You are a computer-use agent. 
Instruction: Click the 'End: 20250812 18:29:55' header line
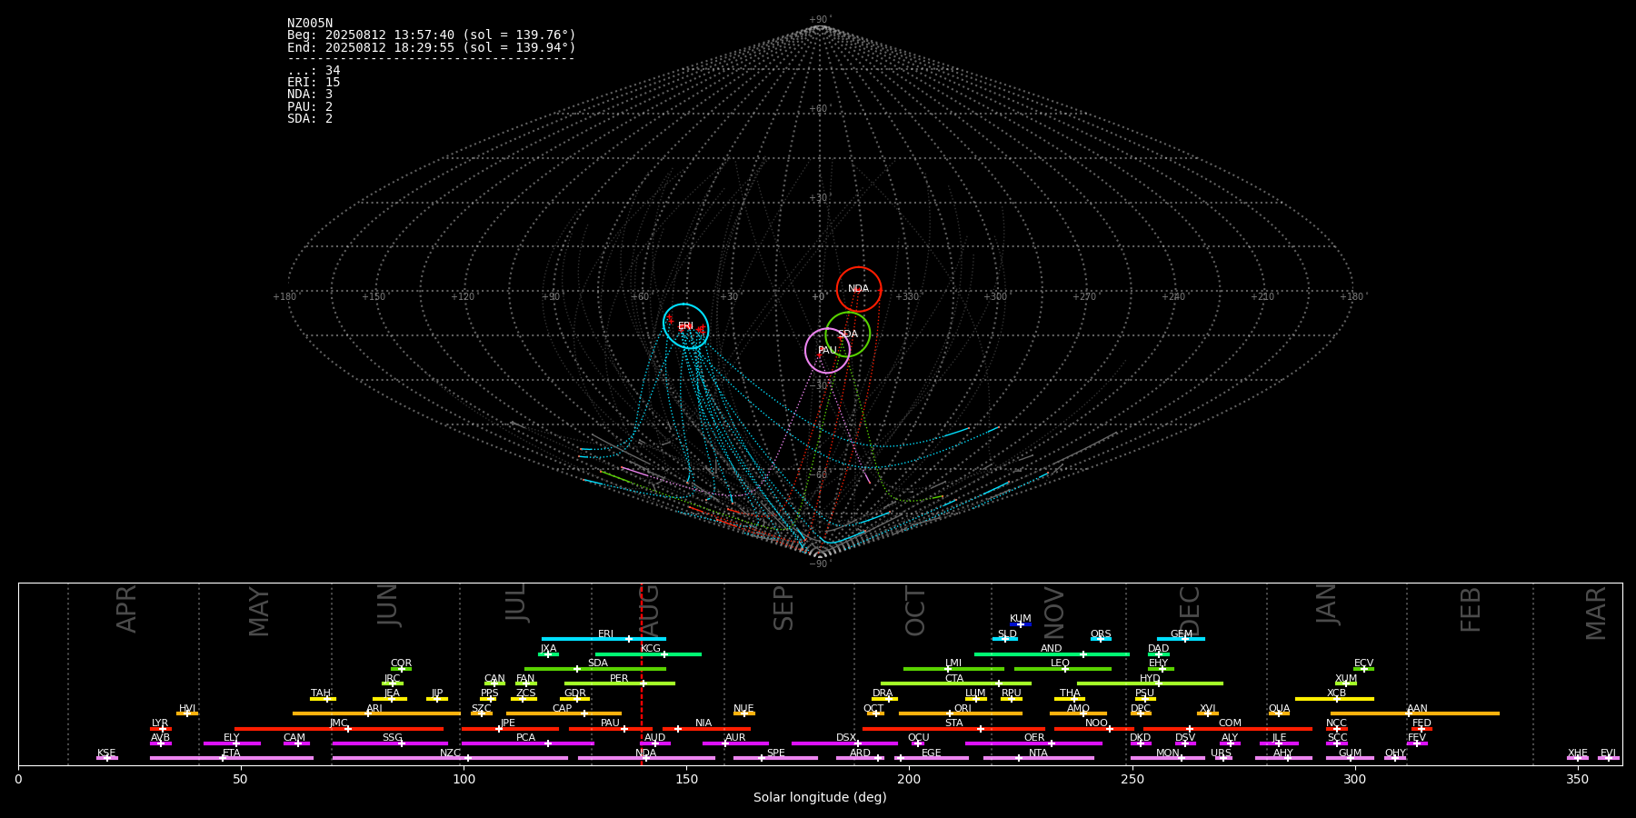tap(432, 47)
